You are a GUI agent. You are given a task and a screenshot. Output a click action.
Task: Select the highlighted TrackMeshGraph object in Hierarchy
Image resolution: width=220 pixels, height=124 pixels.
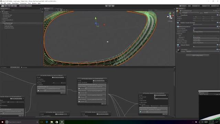coord(8,23)
